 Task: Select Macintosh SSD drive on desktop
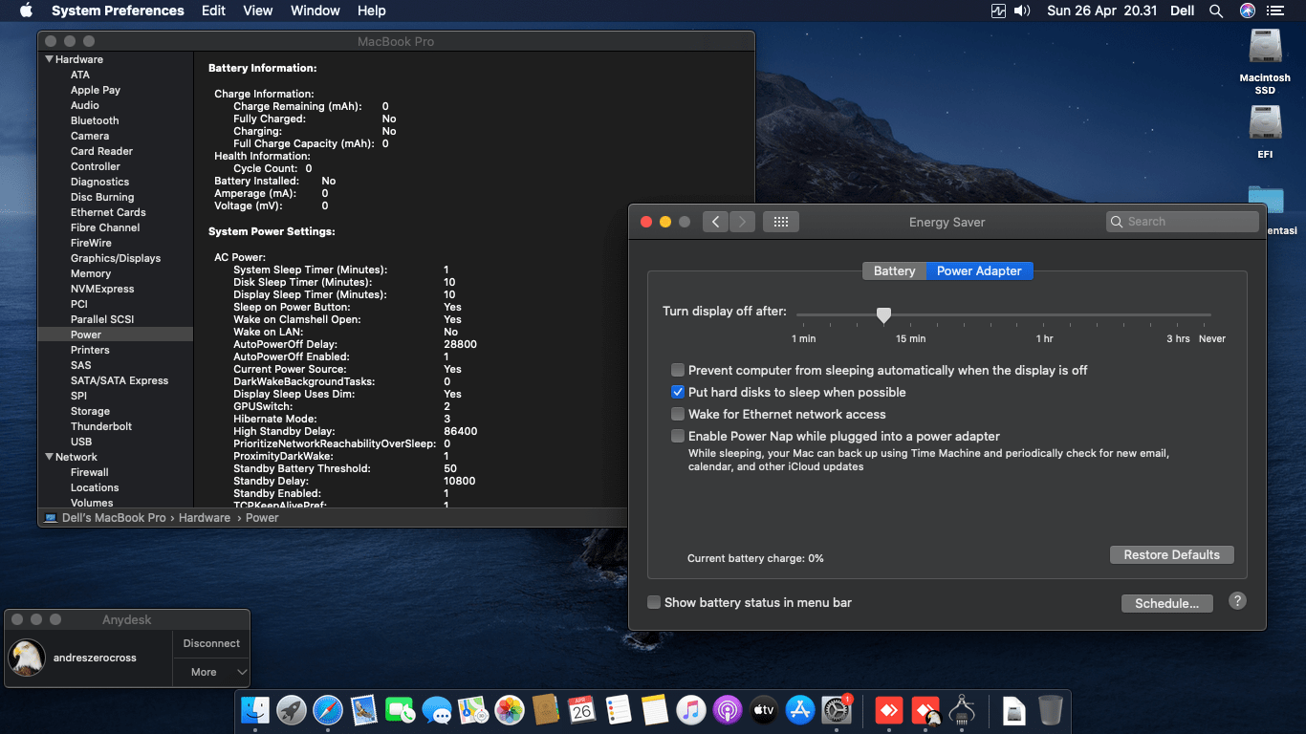click(1265, 60)
